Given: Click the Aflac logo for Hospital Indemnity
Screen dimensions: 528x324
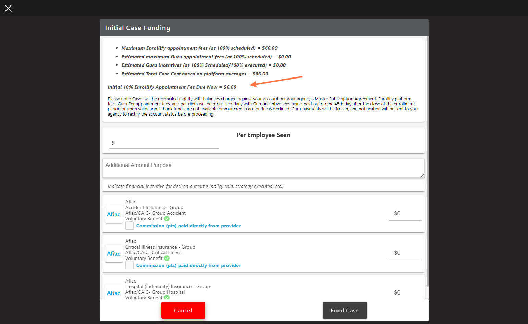Looking at the screenshot, I should (x=114, y=292).
